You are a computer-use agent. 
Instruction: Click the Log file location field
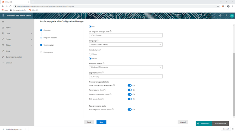[126, 76]
